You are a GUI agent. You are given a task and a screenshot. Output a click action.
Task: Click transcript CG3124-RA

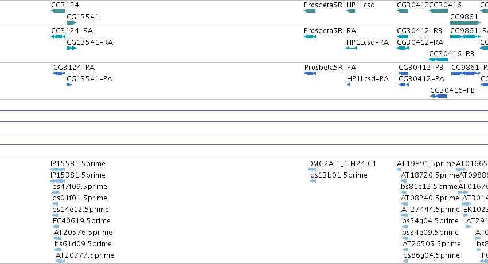(x=58, y=37)
